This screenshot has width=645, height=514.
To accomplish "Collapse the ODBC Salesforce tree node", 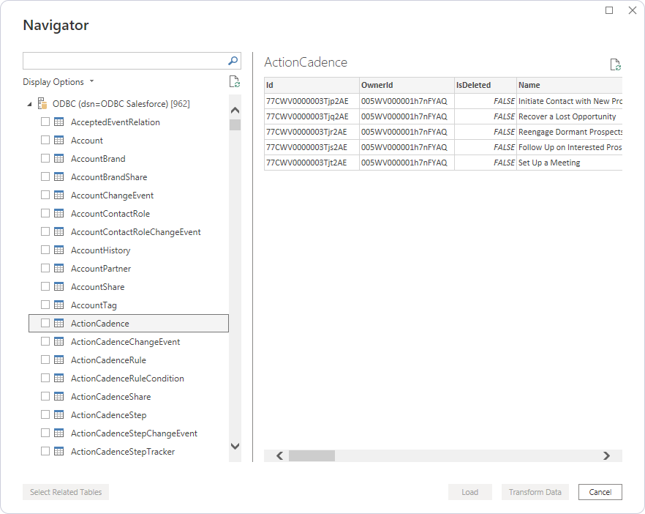I will click(x=29, y=104).
